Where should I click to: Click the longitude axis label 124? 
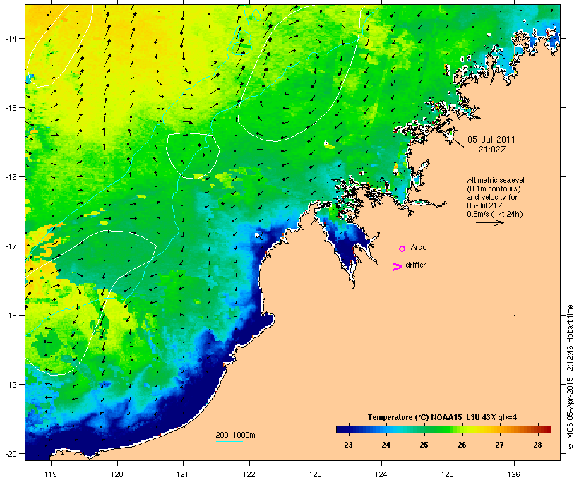tap(381, 474)
